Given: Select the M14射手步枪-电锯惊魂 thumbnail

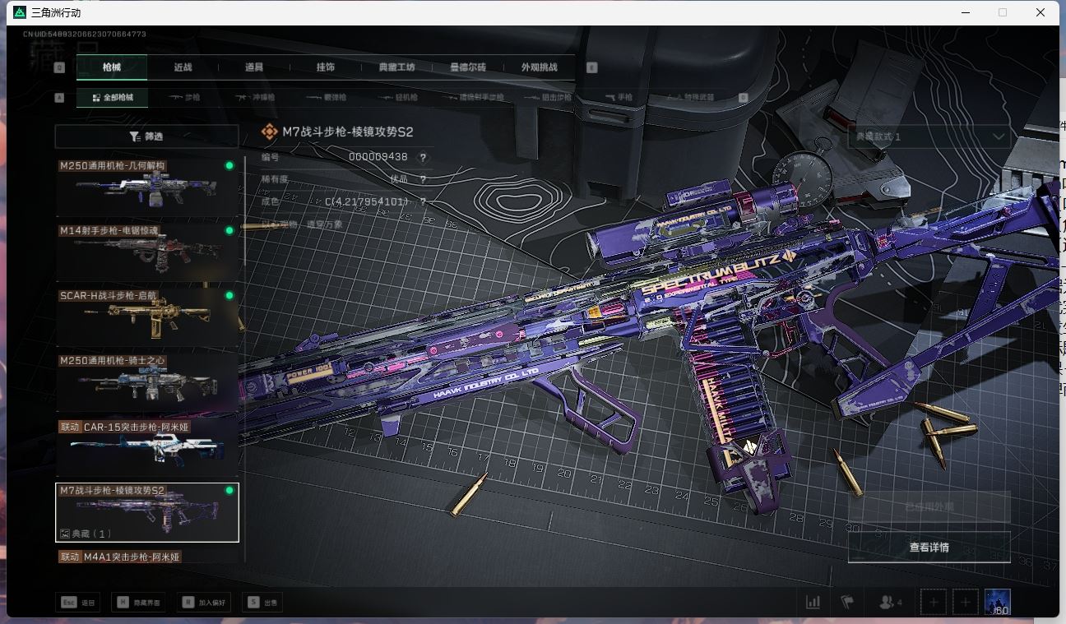Looking at the screenshot, I should click(x=146, y=249).
